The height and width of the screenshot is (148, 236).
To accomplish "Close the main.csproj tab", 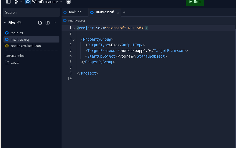I will click(x=118, y=12).
